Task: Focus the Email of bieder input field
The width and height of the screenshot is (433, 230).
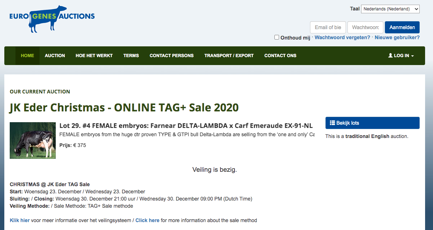Action: click(328, 27)
